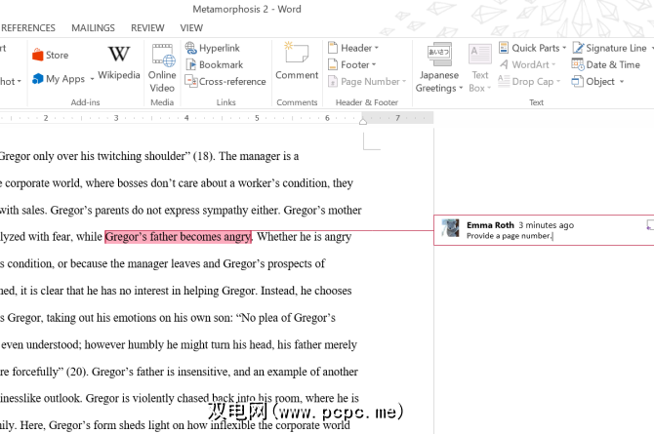The image size is (654, 434).
Task: Click the ruler at the 4 inch mark
Action: point(186,118)
